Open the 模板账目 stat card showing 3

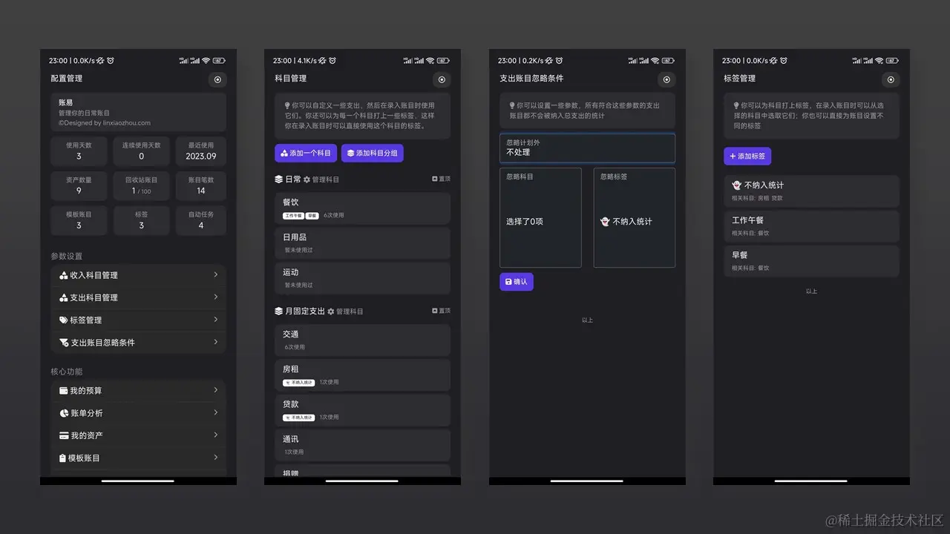pos(79,220)
